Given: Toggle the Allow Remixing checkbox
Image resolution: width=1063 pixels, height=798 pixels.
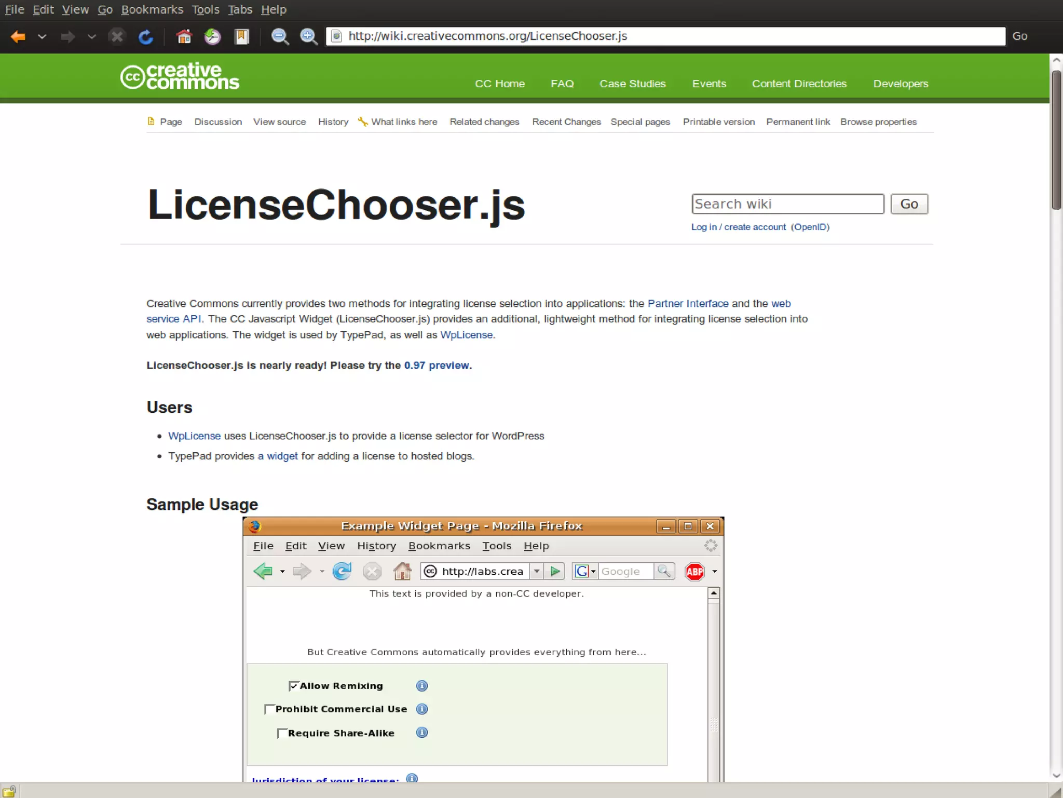Looking at the screenshot, I should point(294,686).
